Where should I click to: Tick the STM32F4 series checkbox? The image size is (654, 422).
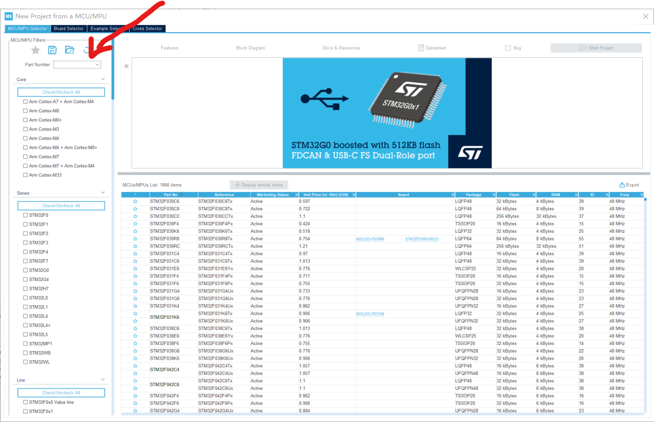coord(26,252)
